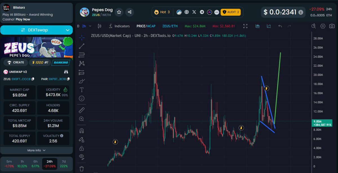The height and width of the screenshot is (173, 338).
Task: Open the token chart link icon
Action: tap(179, 12)
